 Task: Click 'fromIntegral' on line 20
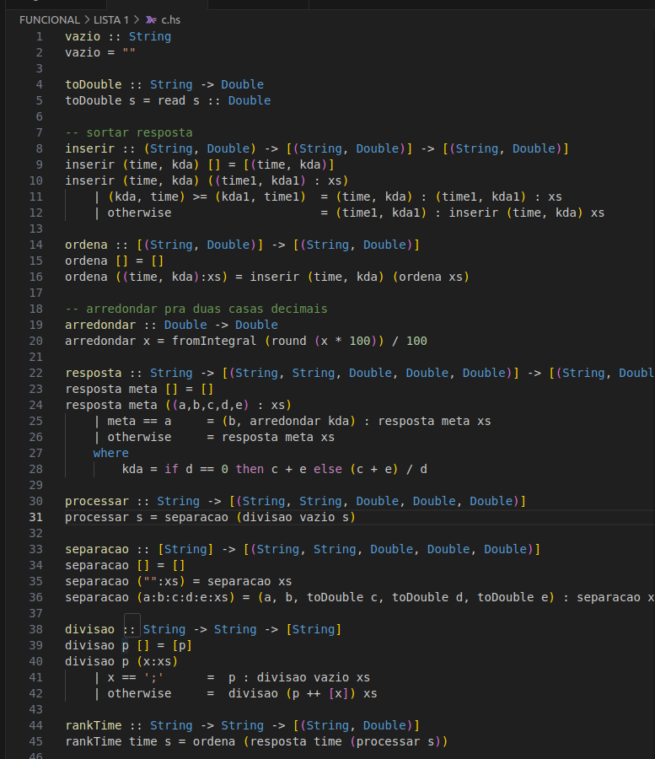point(214,341)
